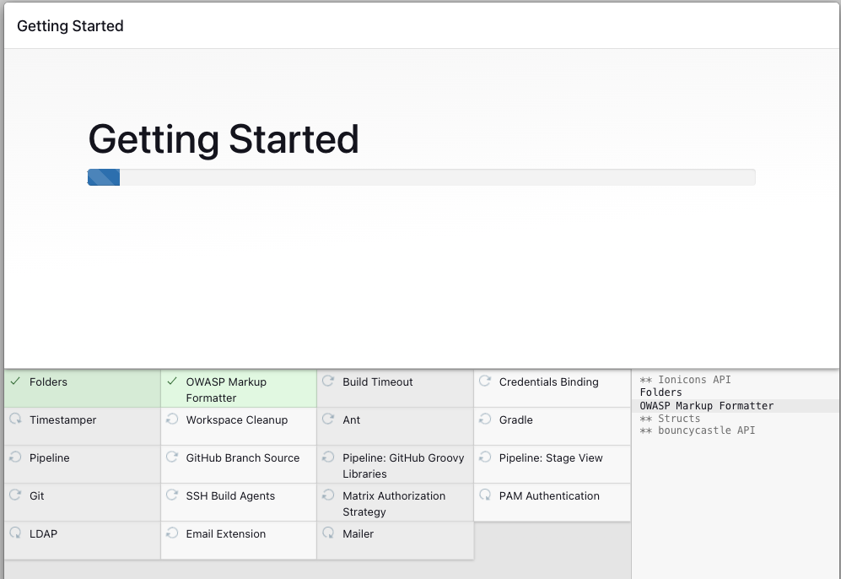Click the icon beside Pipeline: Stage View

point(485,457)
